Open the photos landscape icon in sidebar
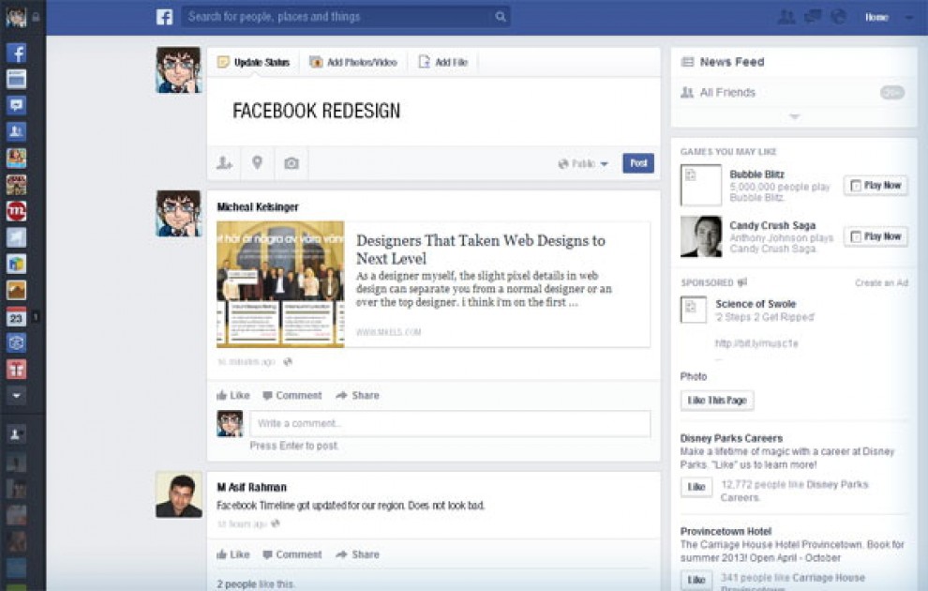928x591 pixels. pyautogui.click(x=16, y=290)
